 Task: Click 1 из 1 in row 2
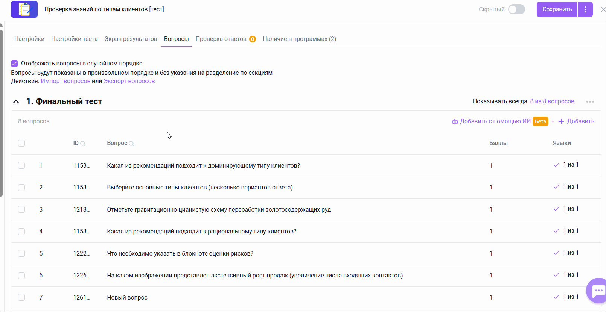(x=571, y=187)
